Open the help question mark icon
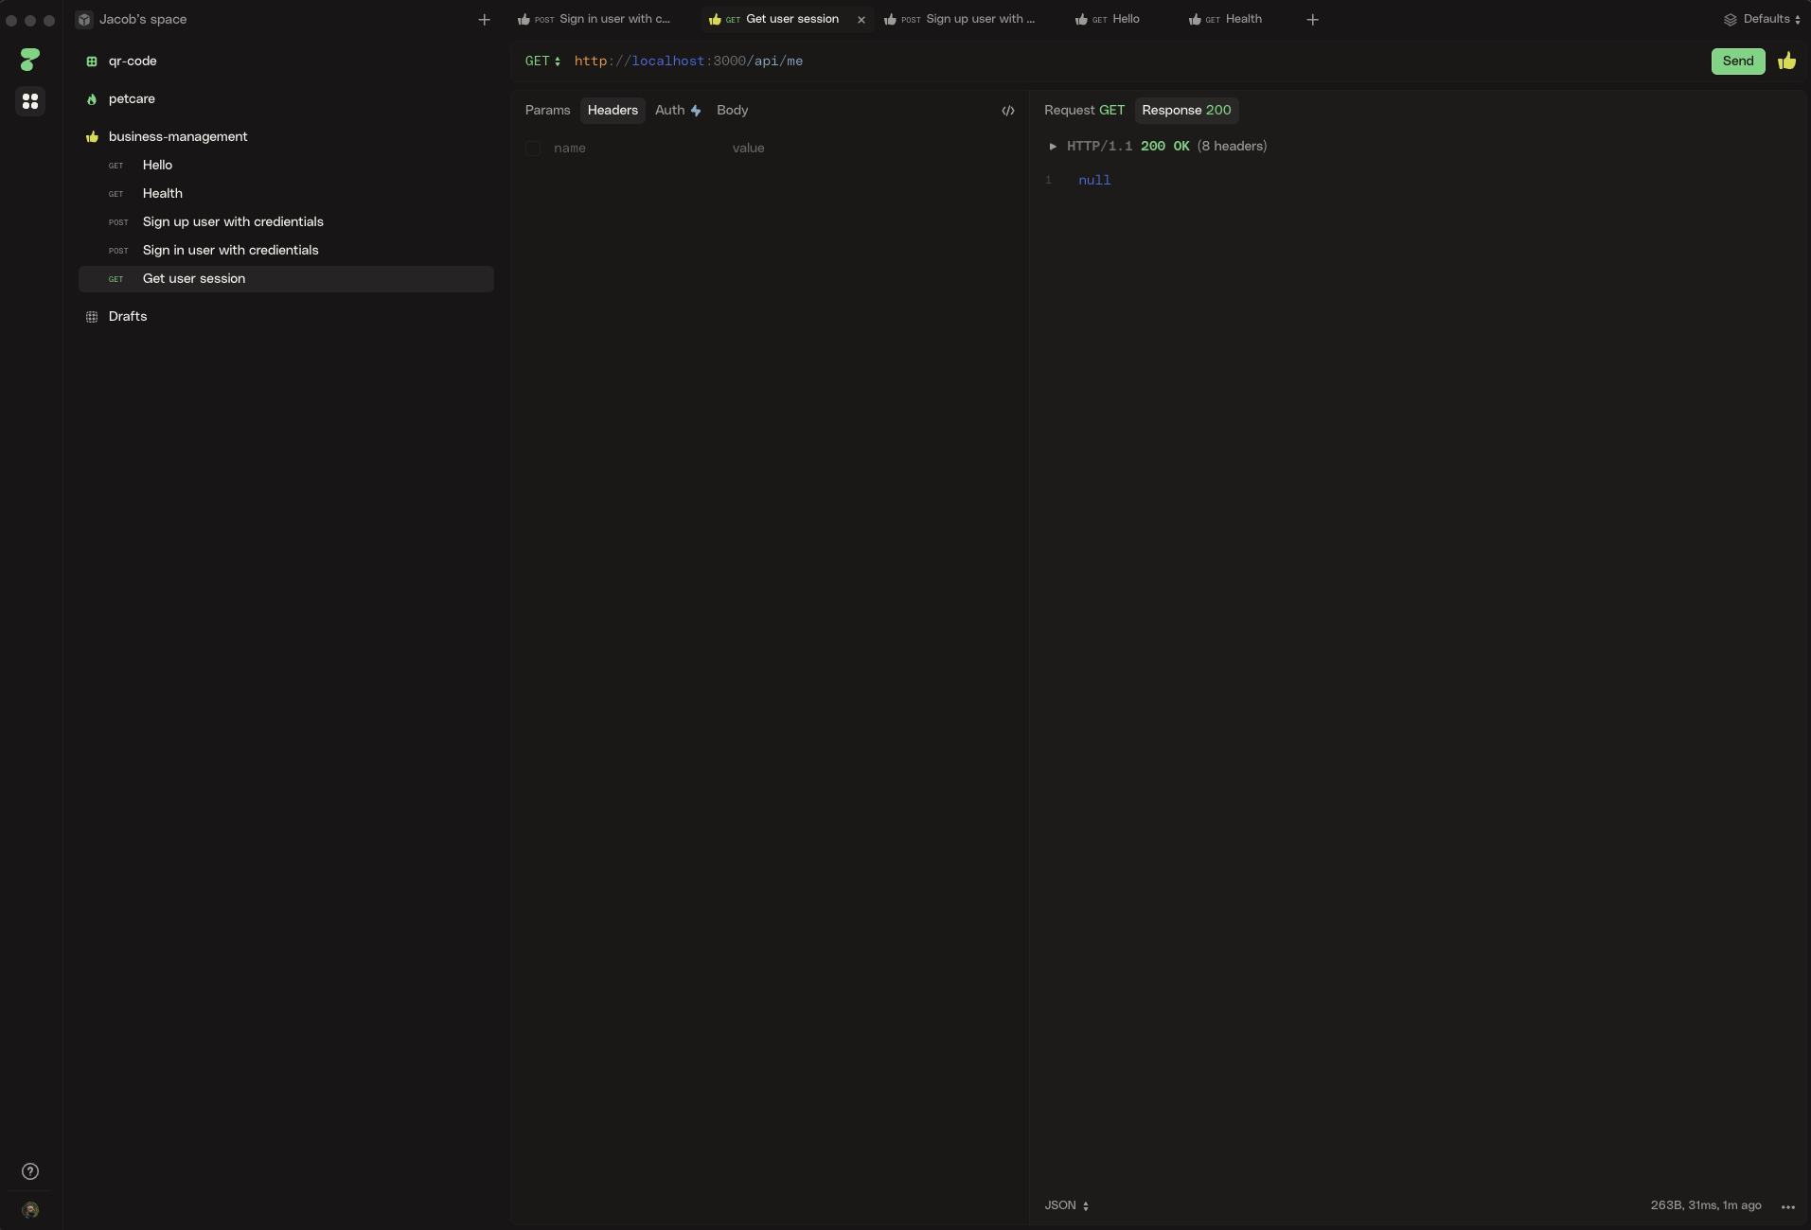This screenshot has height=1230, width=1811. tap(30, 1171)
